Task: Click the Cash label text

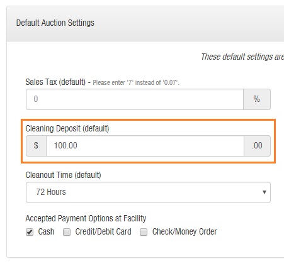Action: (x=46, y=232)
